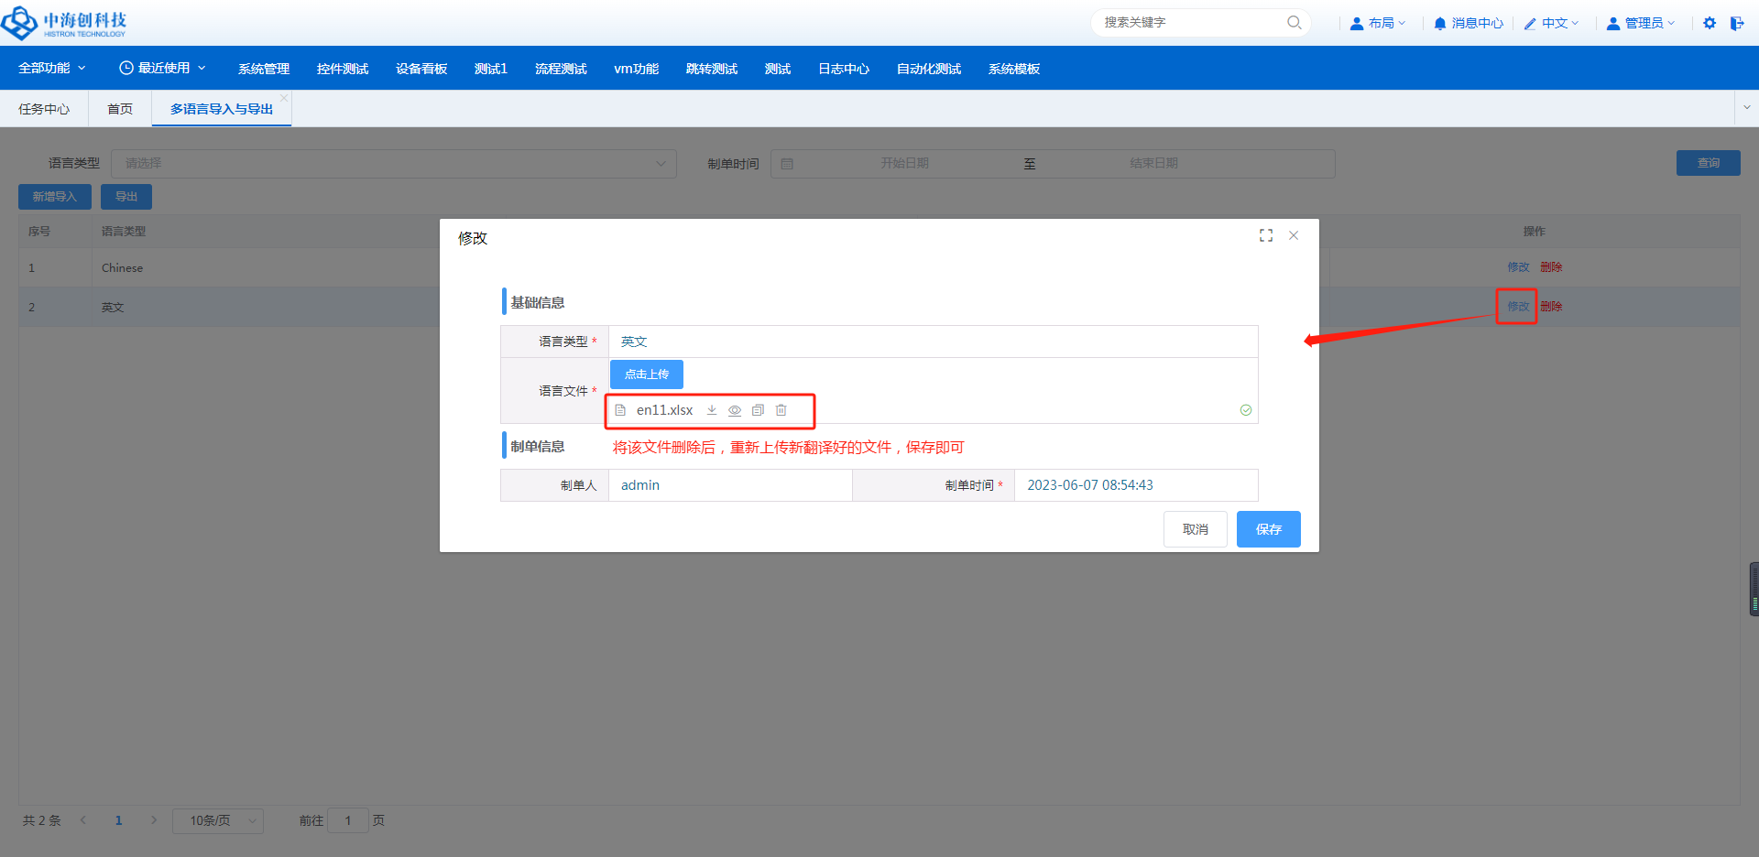Open the settings gear icon
Image resolution: width=1759 pixels, height=857 pixels.
click(x=1710, y=23)
